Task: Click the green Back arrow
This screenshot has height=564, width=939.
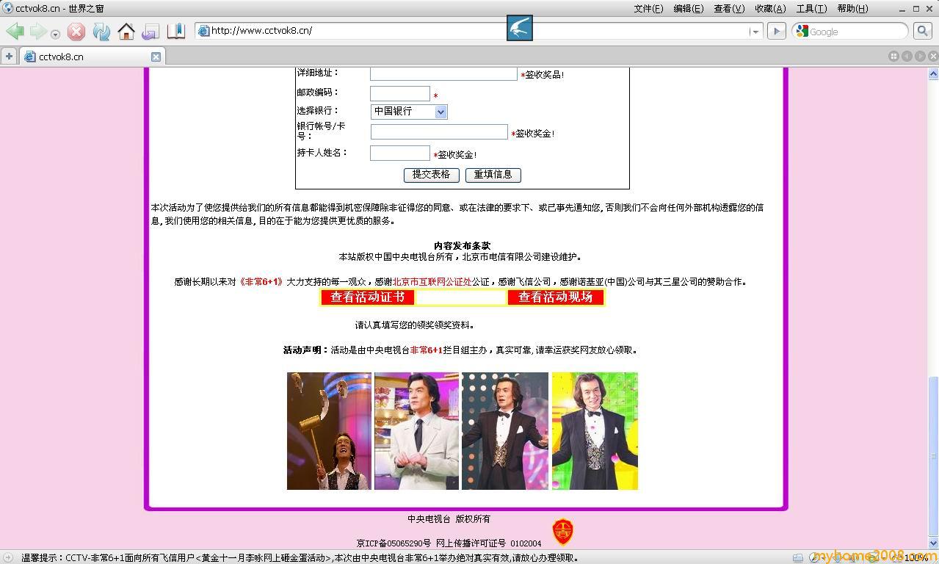Action: (x=15, y=32)
